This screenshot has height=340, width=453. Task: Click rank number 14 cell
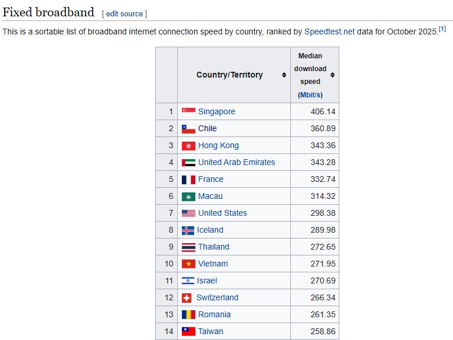click(166, 331)
